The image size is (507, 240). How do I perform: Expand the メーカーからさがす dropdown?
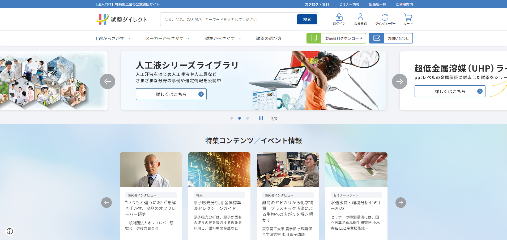pyautogui.click(x=168, y=38)
